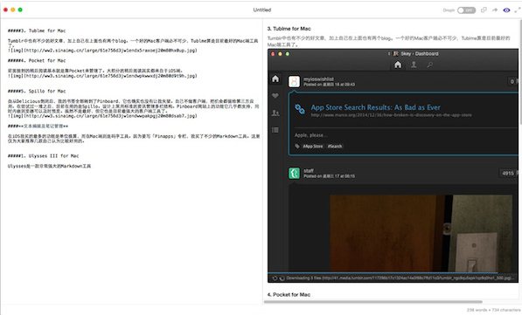
Task: Toggle the OFF switch in the title bar
Action: pos(466,10)
